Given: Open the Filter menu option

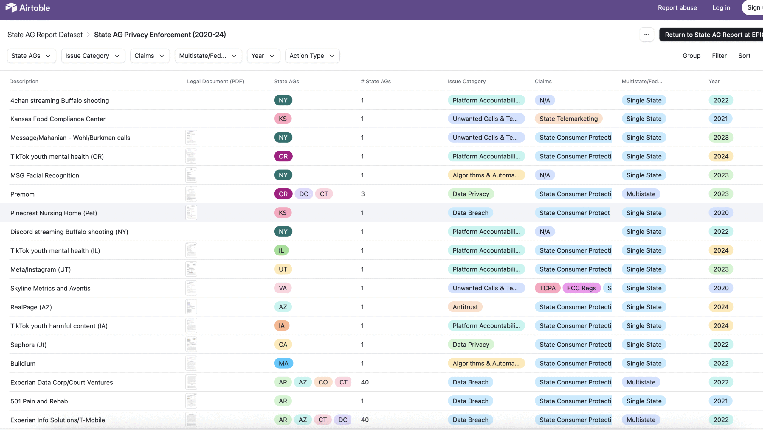Looking at the screenshot, I should (x=719, y=56).
